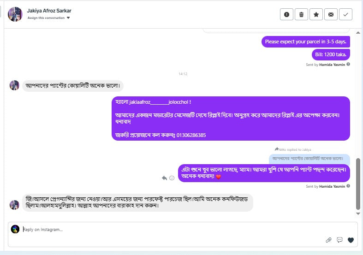Select the quoted reply preview bubble
Image resolution: width=363 pixels, height=255 pixels.
pos(309,159)
